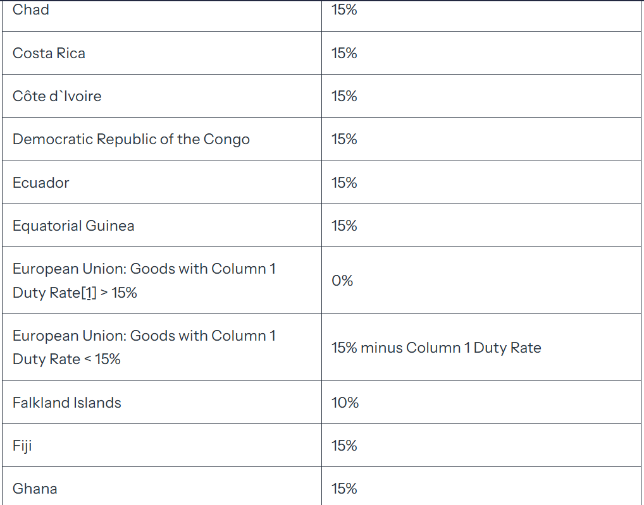Select the 15% rate for Costa Rica

[x=344, y=53]
